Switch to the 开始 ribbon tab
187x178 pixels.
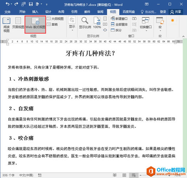tap(22, 12)
